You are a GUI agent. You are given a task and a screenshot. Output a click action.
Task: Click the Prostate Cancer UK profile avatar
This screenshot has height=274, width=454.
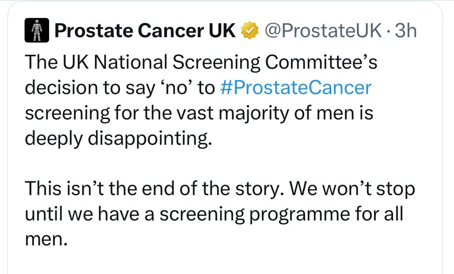pos(36,32)
